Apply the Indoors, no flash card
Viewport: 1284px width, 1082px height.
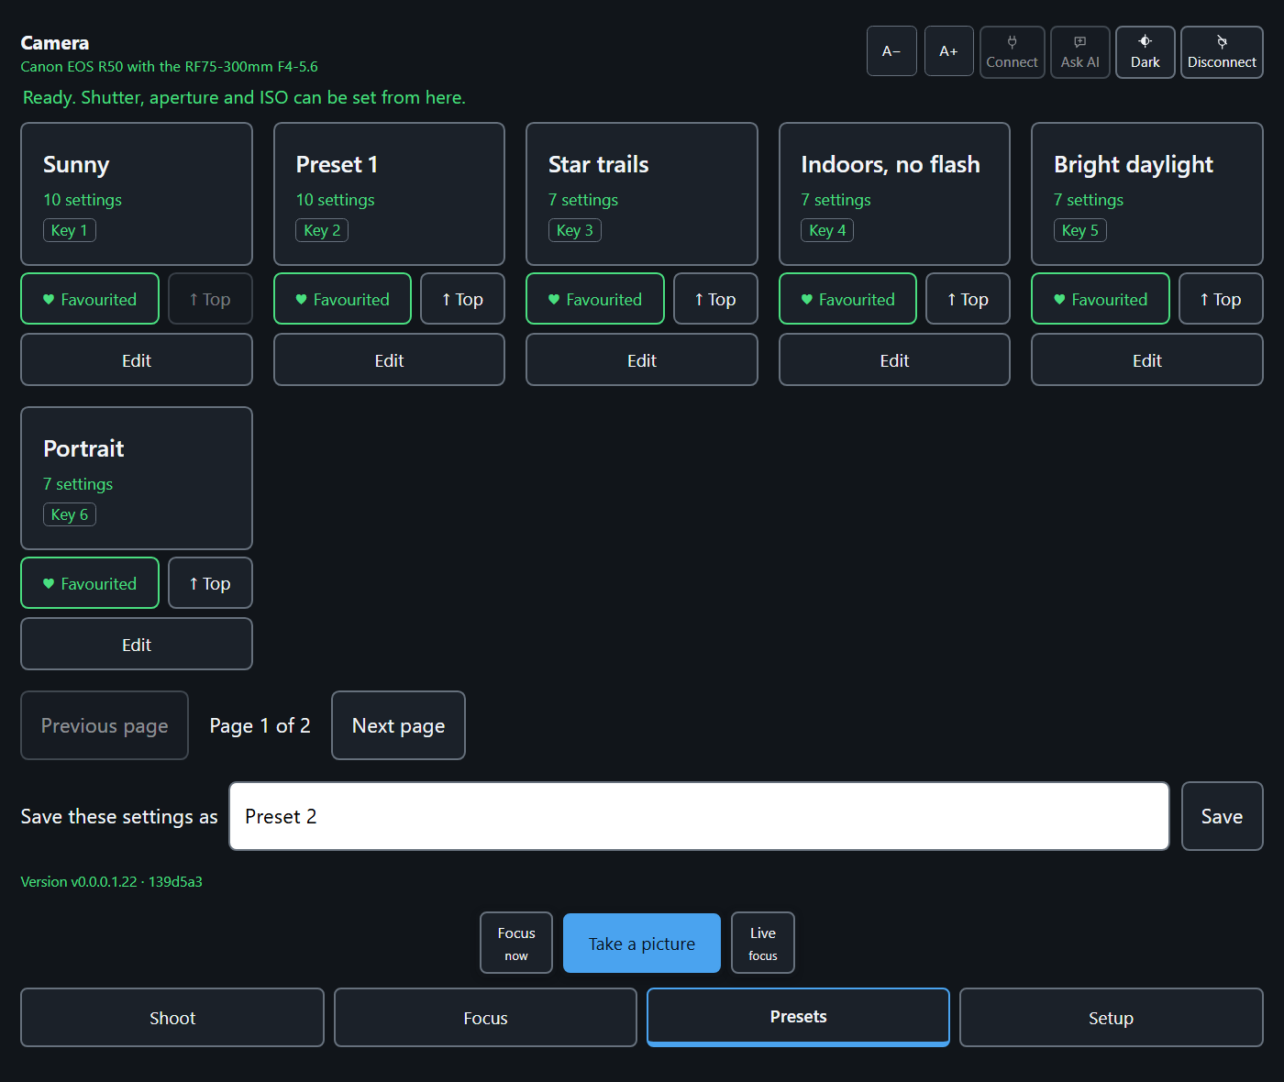[x=894, y=194]
